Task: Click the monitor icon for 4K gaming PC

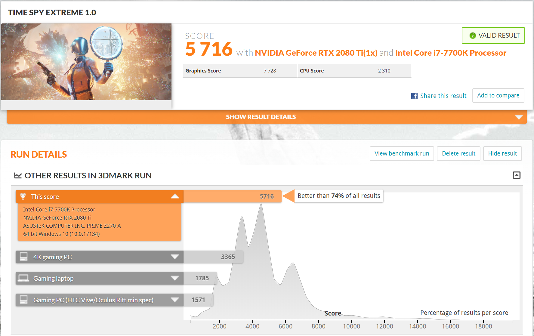Action: [x=23, y=257]
